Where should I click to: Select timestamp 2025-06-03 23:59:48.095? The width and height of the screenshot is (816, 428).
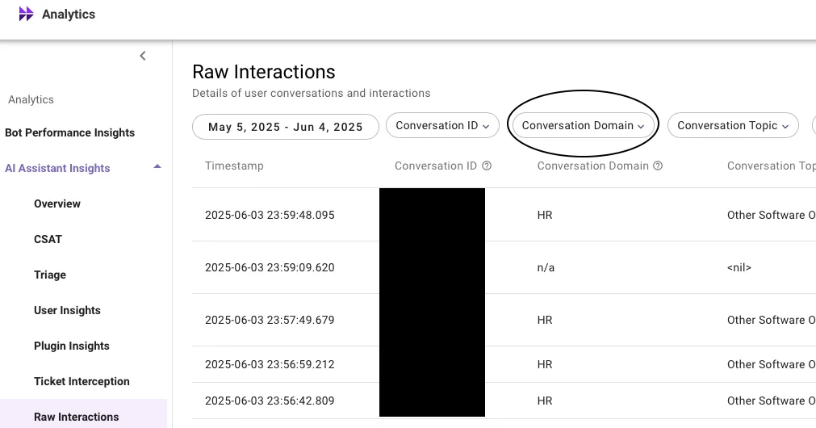pos(270,215)
